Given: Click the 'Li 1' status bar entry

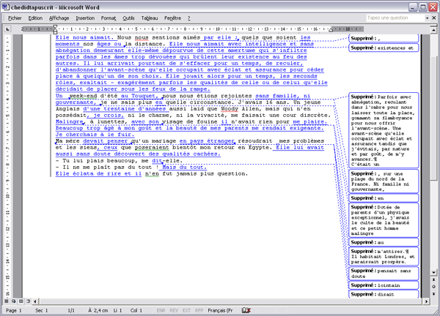Looking at the screenshot, I should [x=117, y=310].
